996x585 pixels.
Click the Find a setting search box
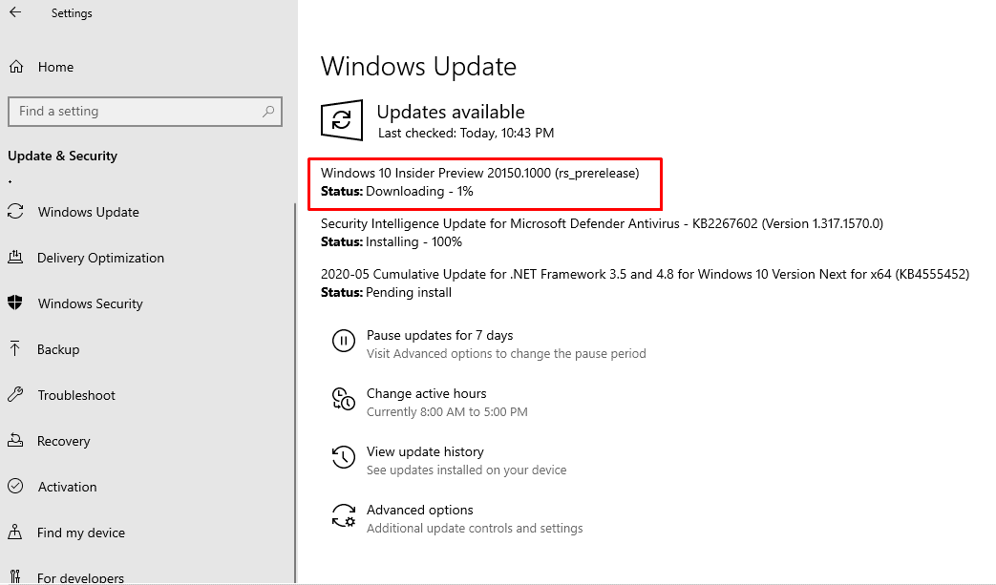click(145, 112)
